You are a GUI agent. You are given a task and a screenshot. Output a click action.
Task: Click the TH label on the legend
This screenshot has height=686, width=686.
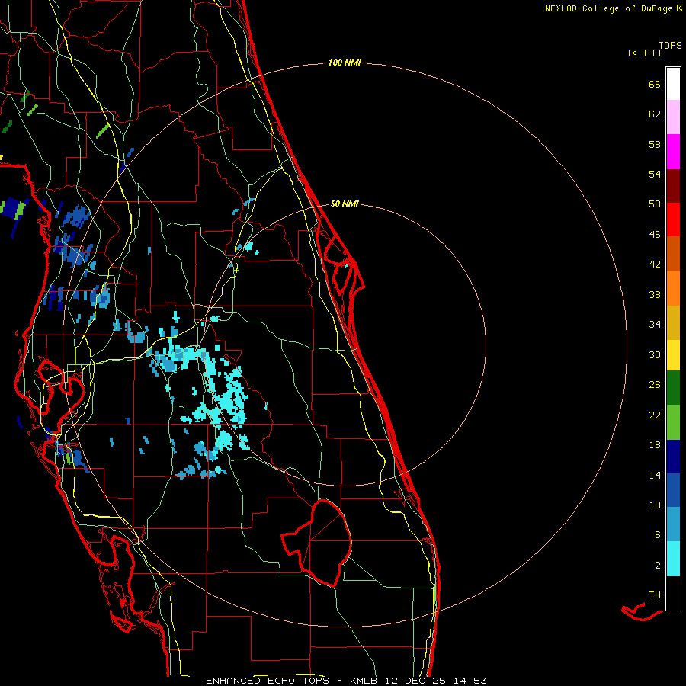[x=655, y=595]
